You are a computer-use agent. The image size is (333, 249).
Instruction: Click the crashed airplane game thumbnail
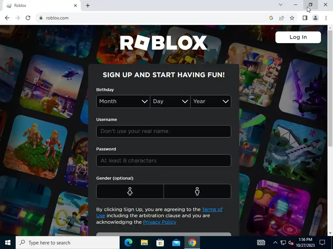(x=295, y=151)
